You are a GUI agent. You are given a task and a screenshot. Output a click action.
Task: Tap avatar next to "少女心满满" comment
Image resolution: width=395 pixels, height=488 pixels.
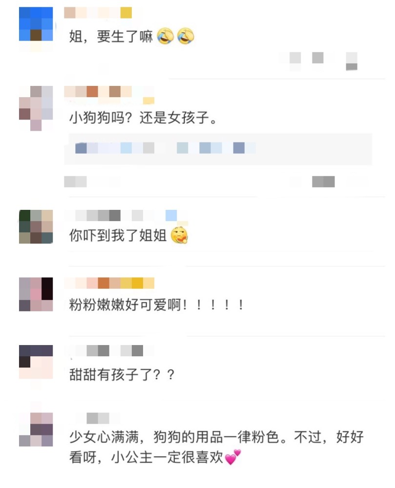pos(36,429)
